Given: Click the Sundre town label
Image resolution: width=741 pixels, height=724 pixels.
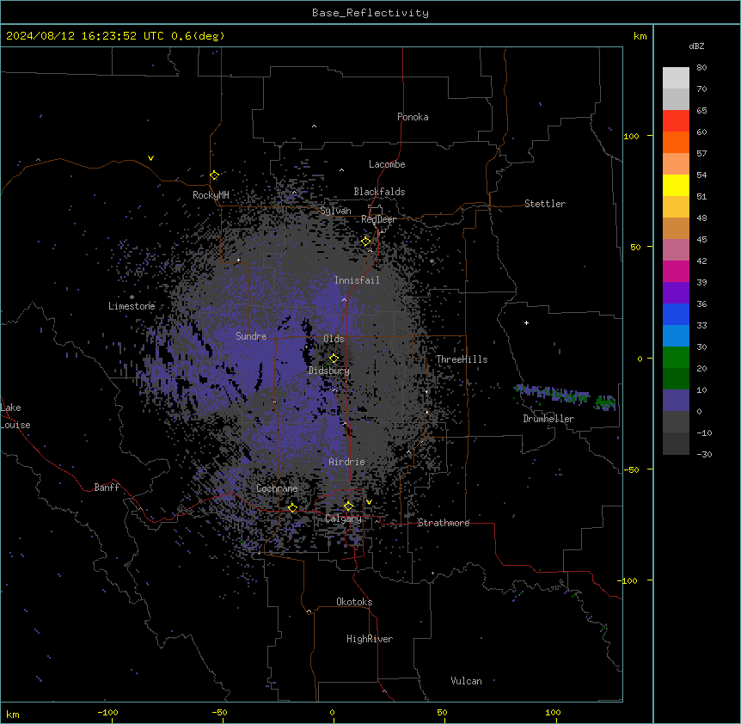Looking at the screenshot, I should [x=251, y=336].
